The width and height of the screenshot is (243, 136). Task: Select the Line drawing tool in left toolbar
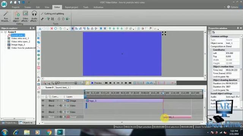pyautogui.click(x=39, y=47)
